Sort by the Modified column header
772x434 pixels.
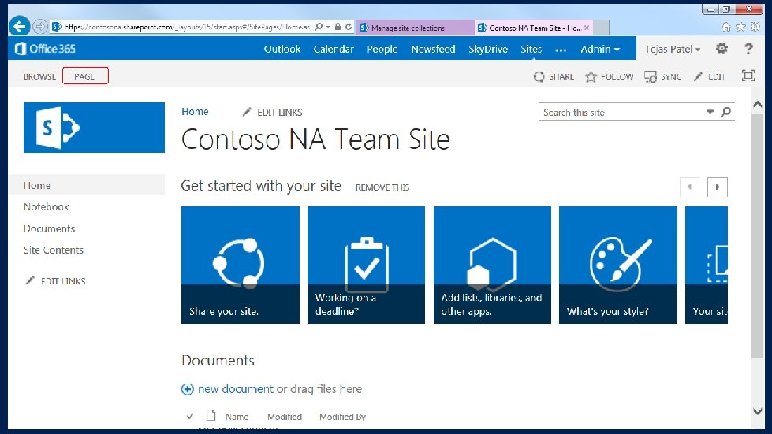click(285, 417)
